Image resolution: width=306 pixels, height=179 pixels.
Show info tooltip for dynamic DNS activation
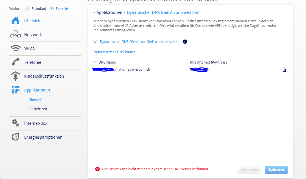tap(185, 42)
